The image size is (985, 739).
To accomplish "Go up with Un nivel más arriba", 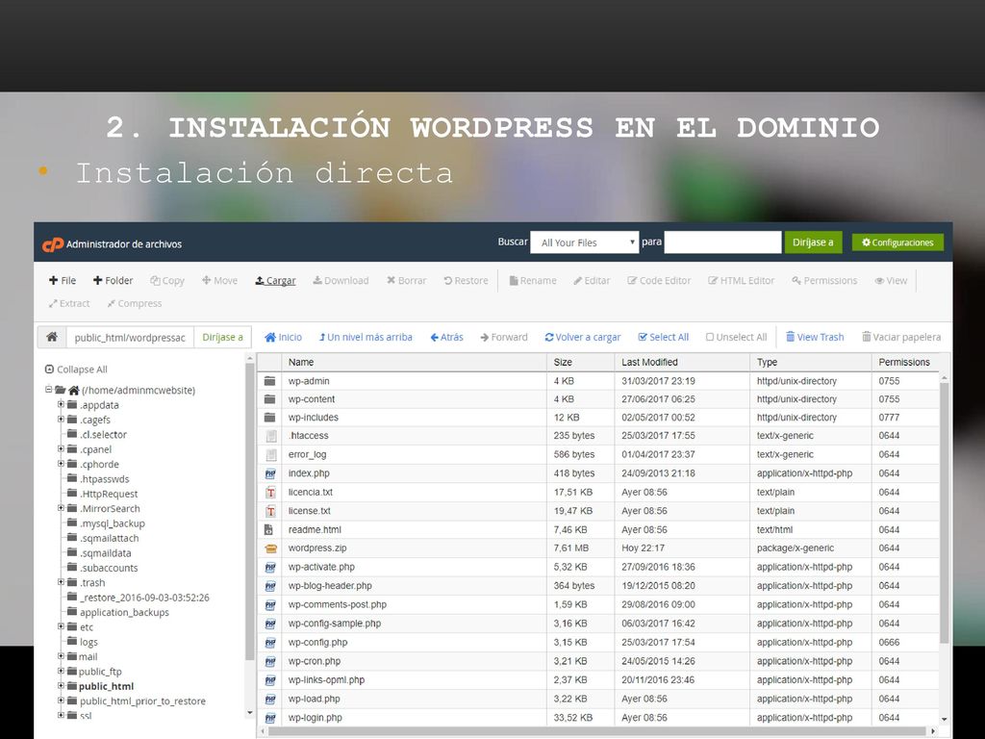I will (x=366, y=338).
